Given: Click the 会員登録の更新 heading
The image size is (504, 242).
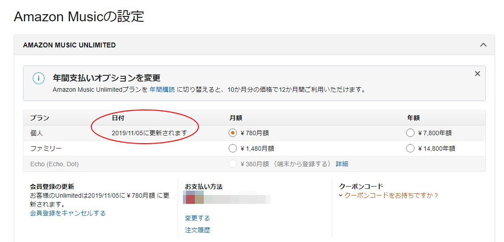Looking at the screenshot, I should (52, 186).
